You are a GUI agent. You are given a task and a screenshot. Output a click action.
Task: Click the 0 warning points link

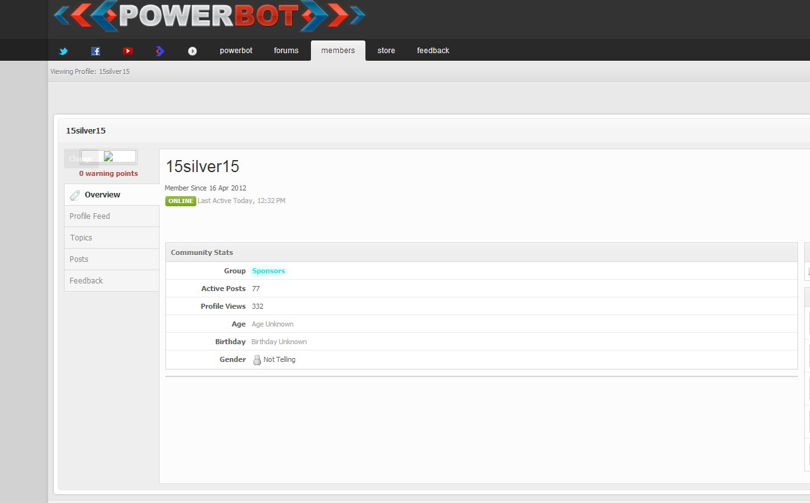[x=108, y=173]
